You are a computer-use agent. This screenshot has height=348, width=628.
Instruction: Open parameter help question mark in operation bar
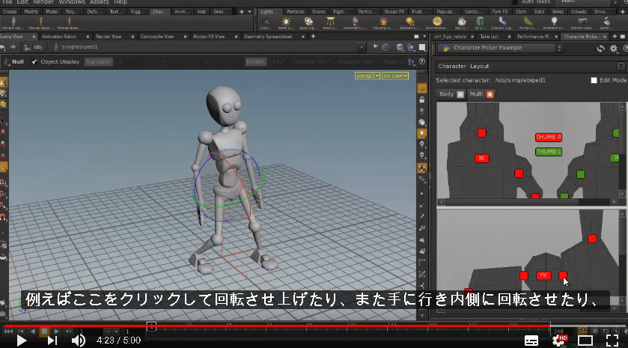point(421,61)
